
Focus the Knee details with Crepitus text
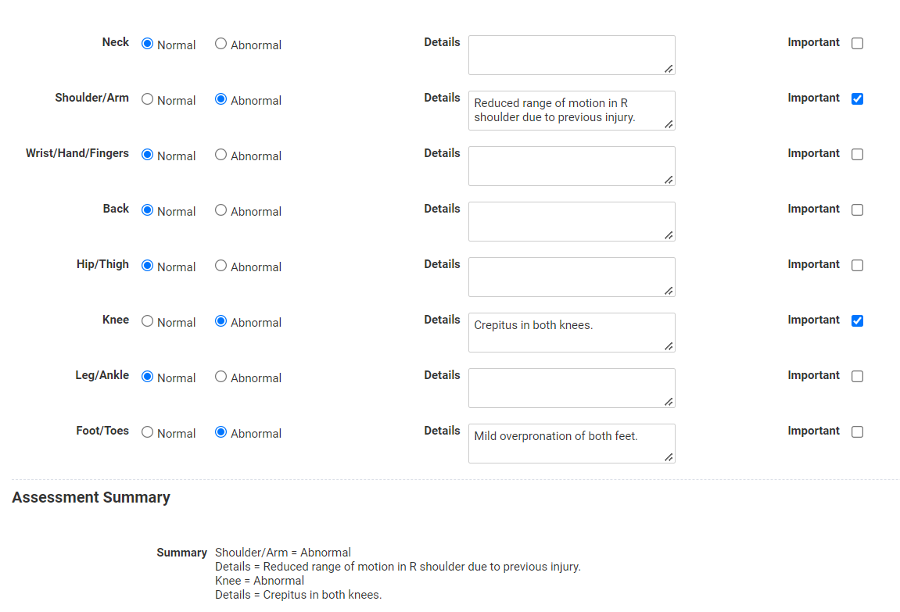click(572, 333)
